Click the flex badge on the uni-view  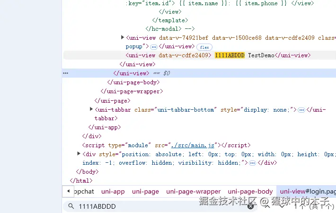(x=204, y=47)
